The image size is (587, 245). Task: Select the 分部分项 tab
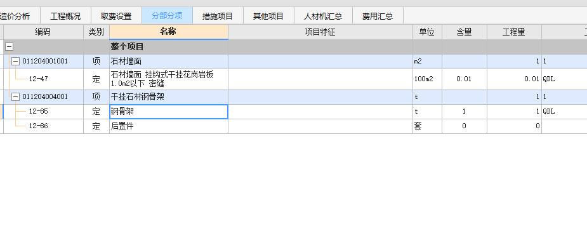[x=167, y=16]
